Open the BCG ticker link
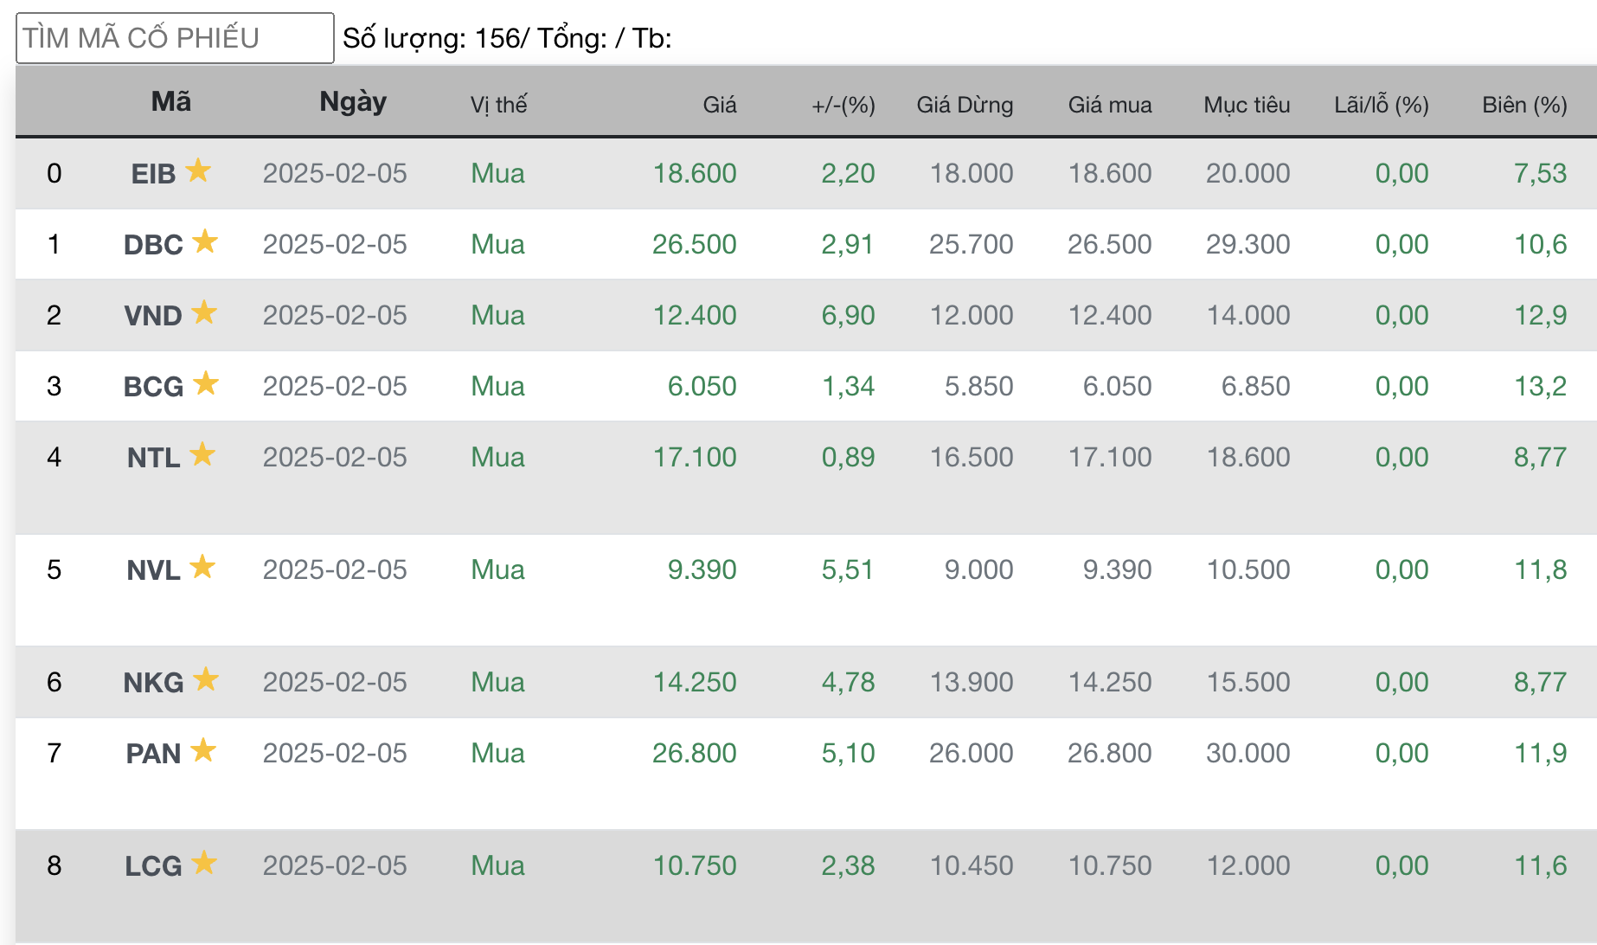The image size is (1597, 945). [153, 387]
